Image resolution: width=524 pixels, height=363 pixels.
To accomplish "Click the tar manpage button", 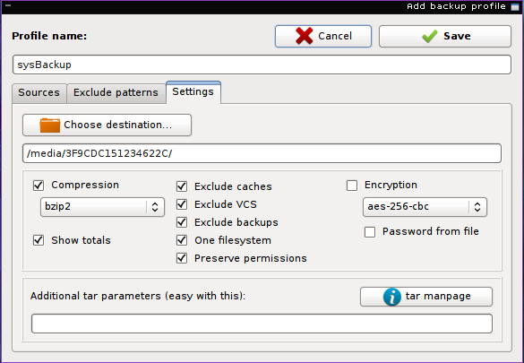I will (x=426, y=297).
